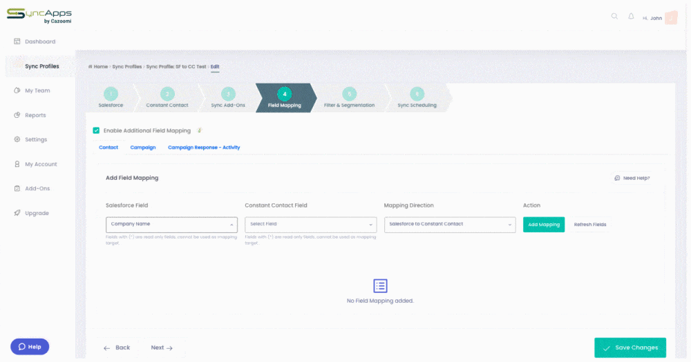This screenshot has width=691, height=362.
Task: Open the Mapping Direction dropdown
Action: (x=450, y=224)
